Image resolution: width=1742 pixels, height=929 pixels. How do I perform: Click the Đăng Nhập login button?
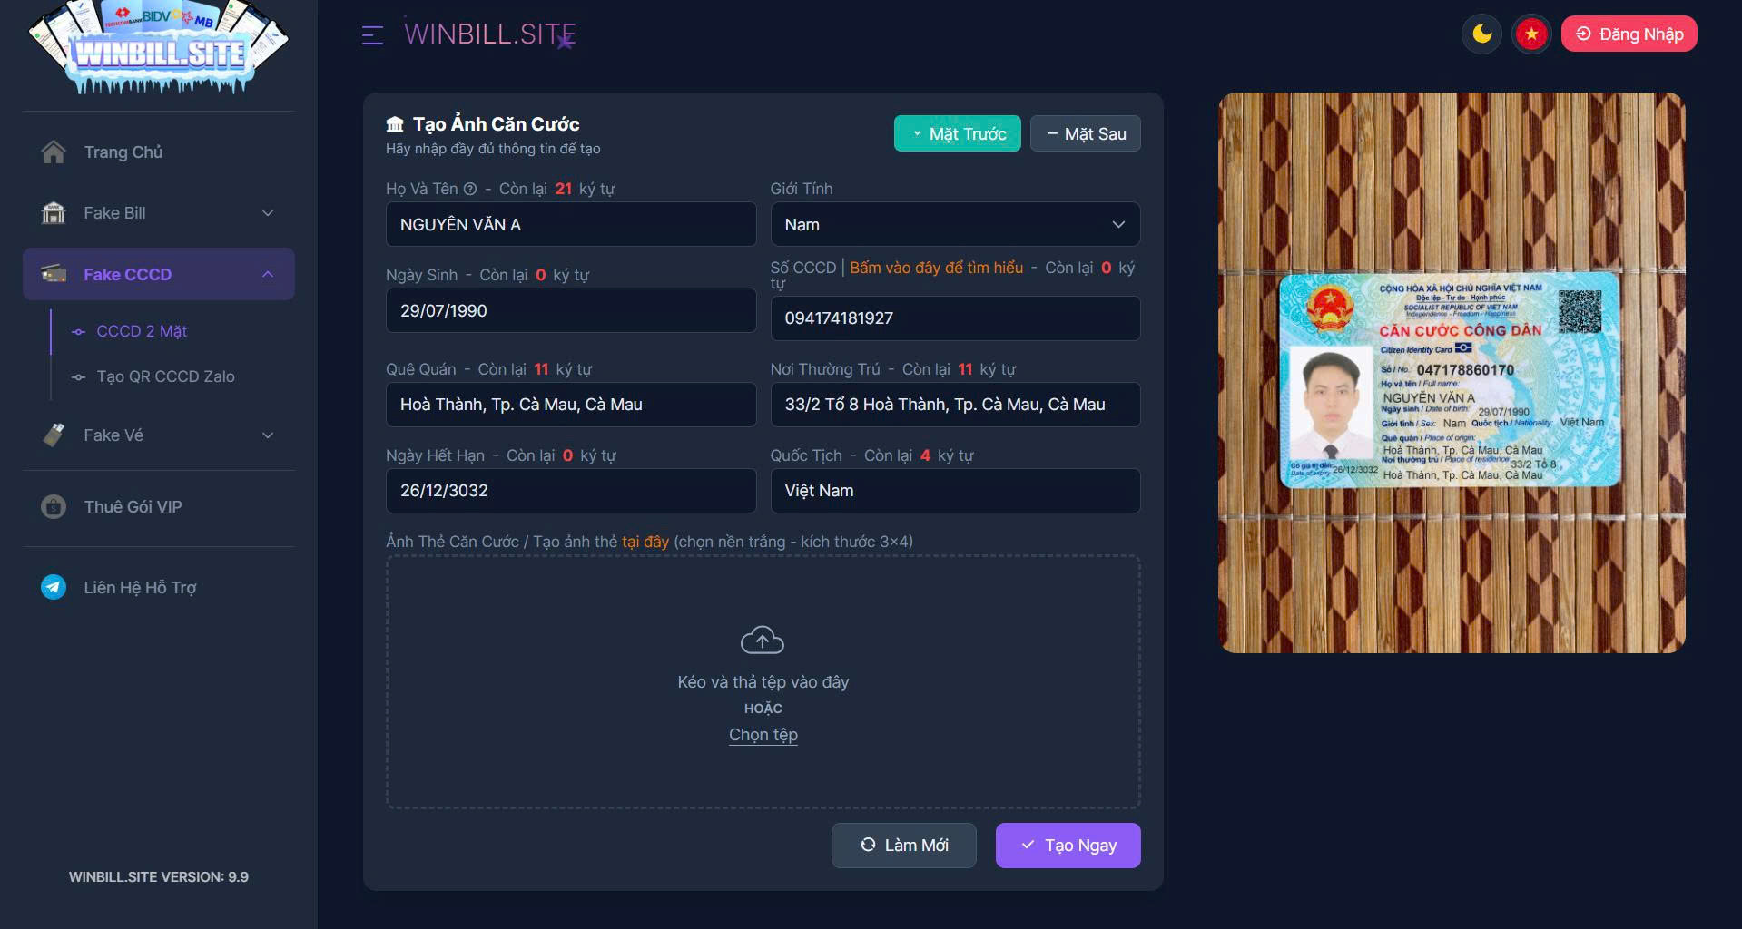tap(1629, 34)
